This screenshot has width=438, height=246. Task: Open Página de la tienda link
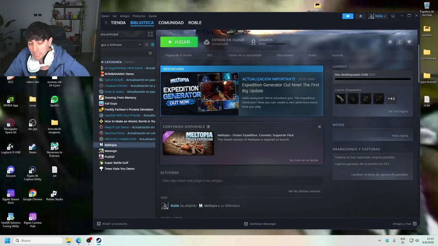point(178,55)
